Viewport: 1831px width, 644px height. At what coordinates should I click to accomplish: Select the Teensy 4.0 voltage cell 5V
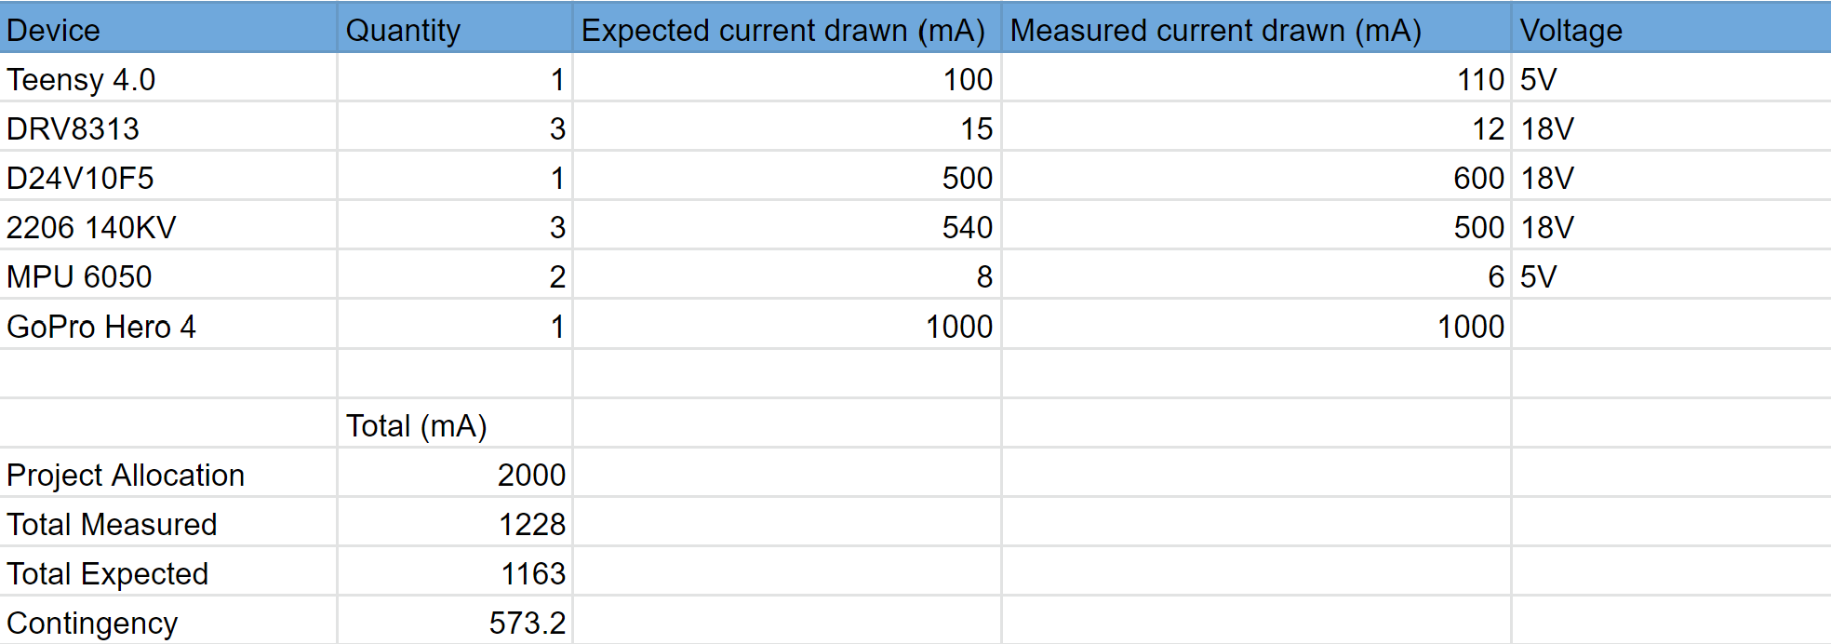click(1671, 78)
